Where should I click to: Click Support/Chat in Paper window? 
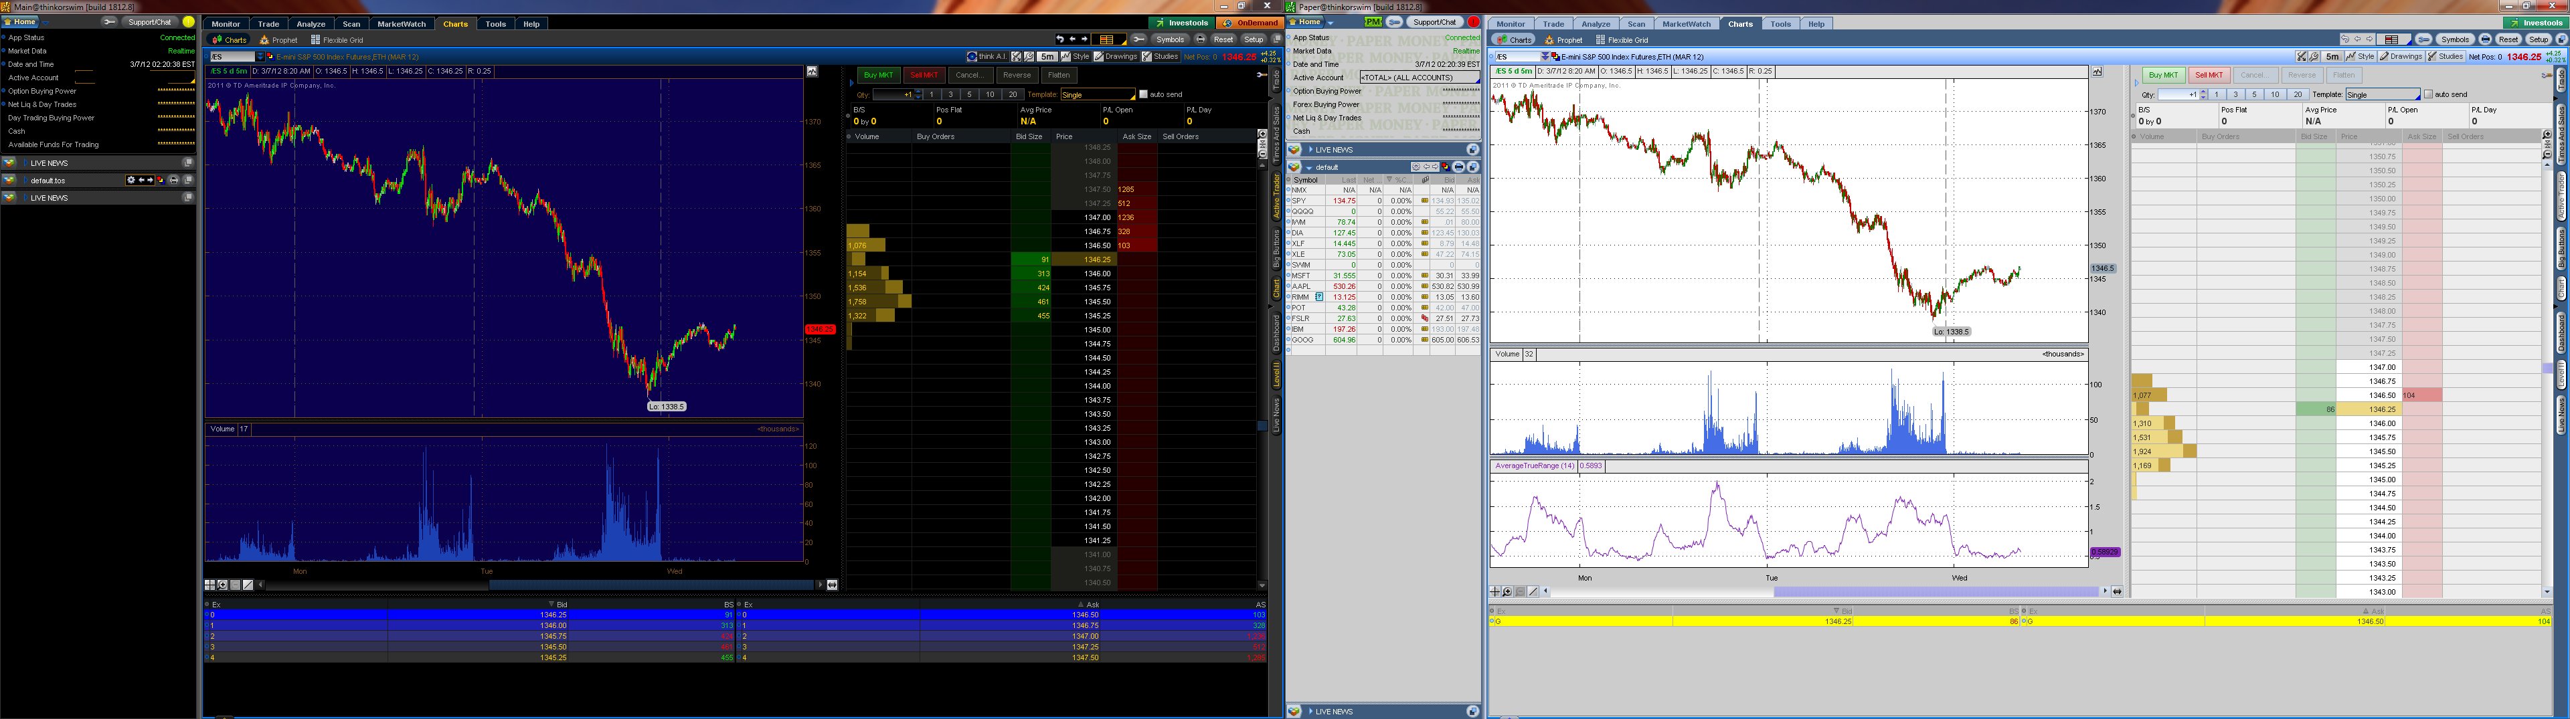pos(1434,22)
